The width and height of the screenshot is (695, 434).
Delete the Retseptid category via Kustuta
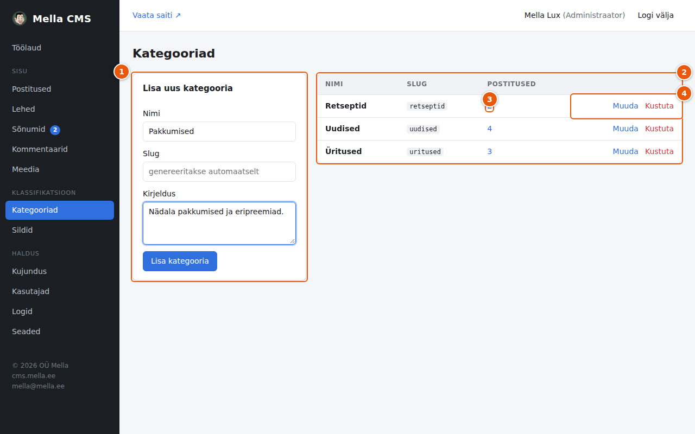[659, 106]
